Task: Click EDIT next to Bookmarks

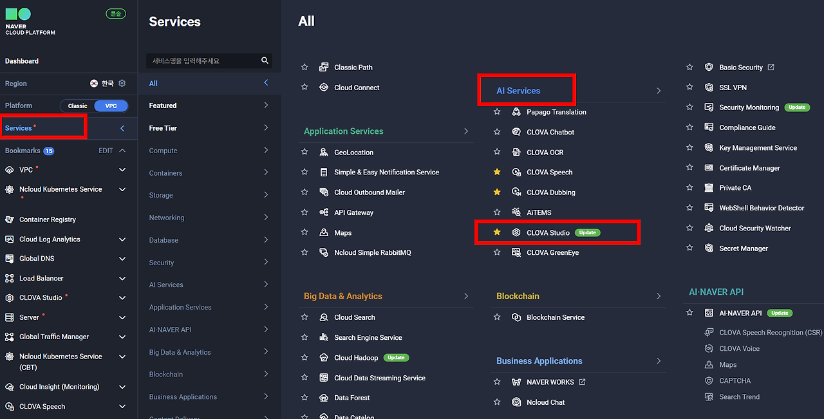Action: click(x=106, y=151)
